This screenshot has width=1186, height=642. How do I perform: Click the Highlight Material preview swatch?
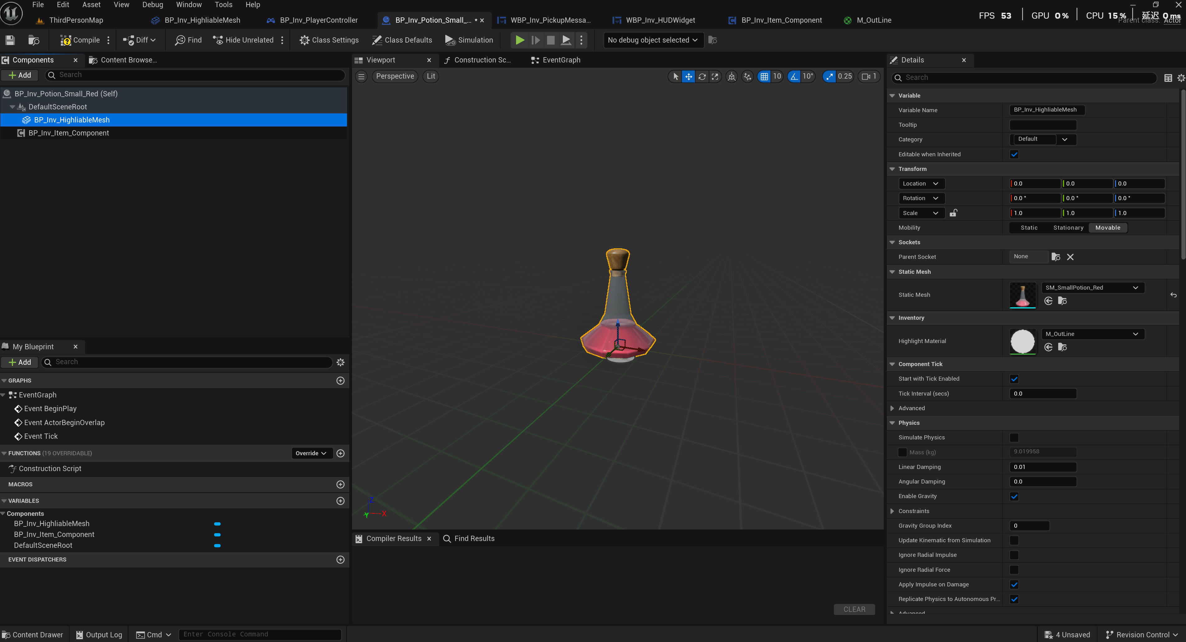click(1022, 342)
